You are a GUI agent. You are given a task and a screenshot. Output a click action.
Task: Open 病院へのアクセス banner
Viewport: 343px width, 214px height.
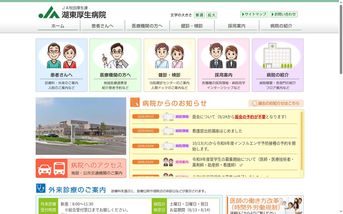(81, 168)
